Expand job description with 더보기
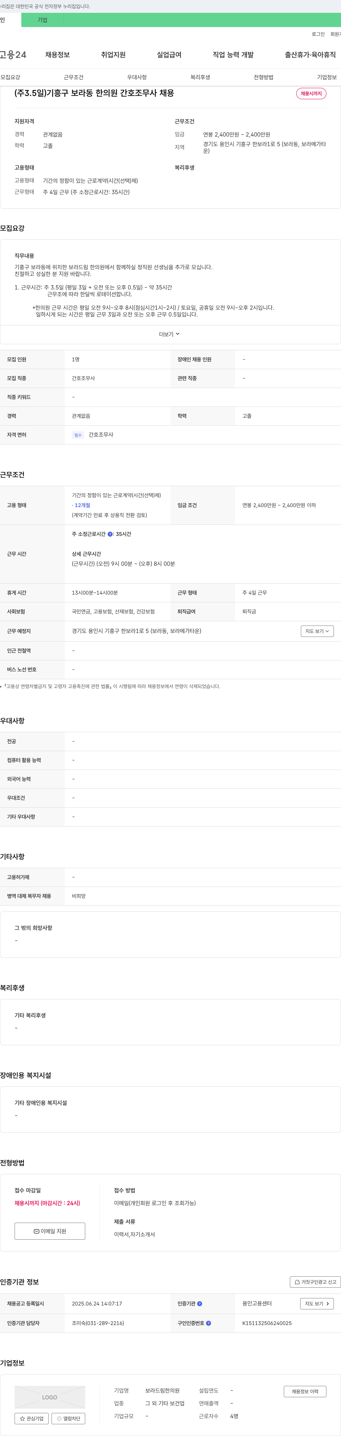The width and height of the screenshot is (341, 1436). pos(169,335)
